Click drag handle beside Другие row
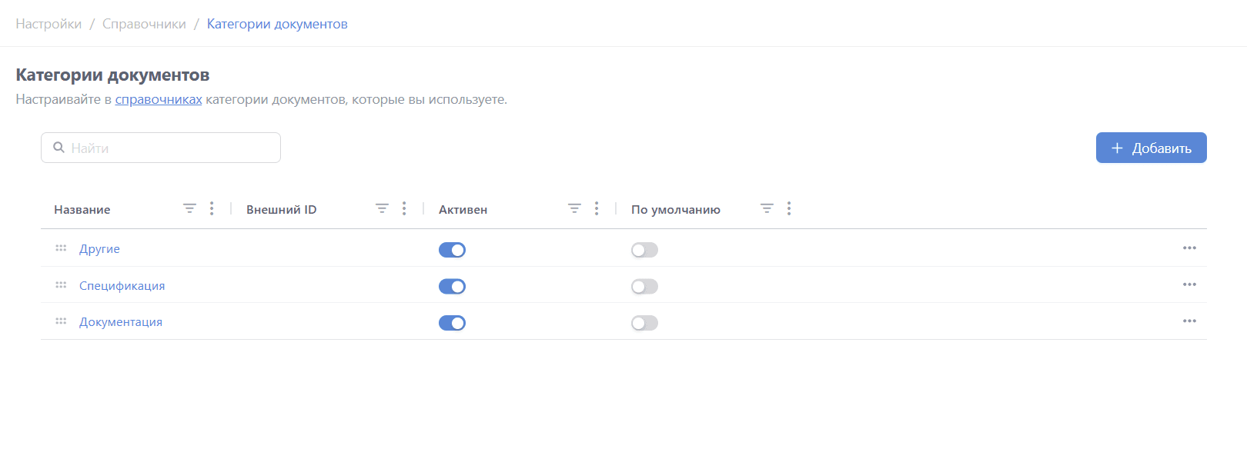1247x449 pixels. point(61,248)
